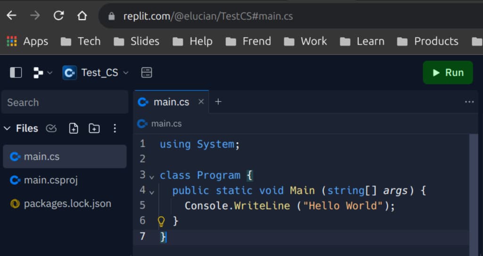Open the editor pane three-dot menu

pyautogui.click(x=469, y=102)
